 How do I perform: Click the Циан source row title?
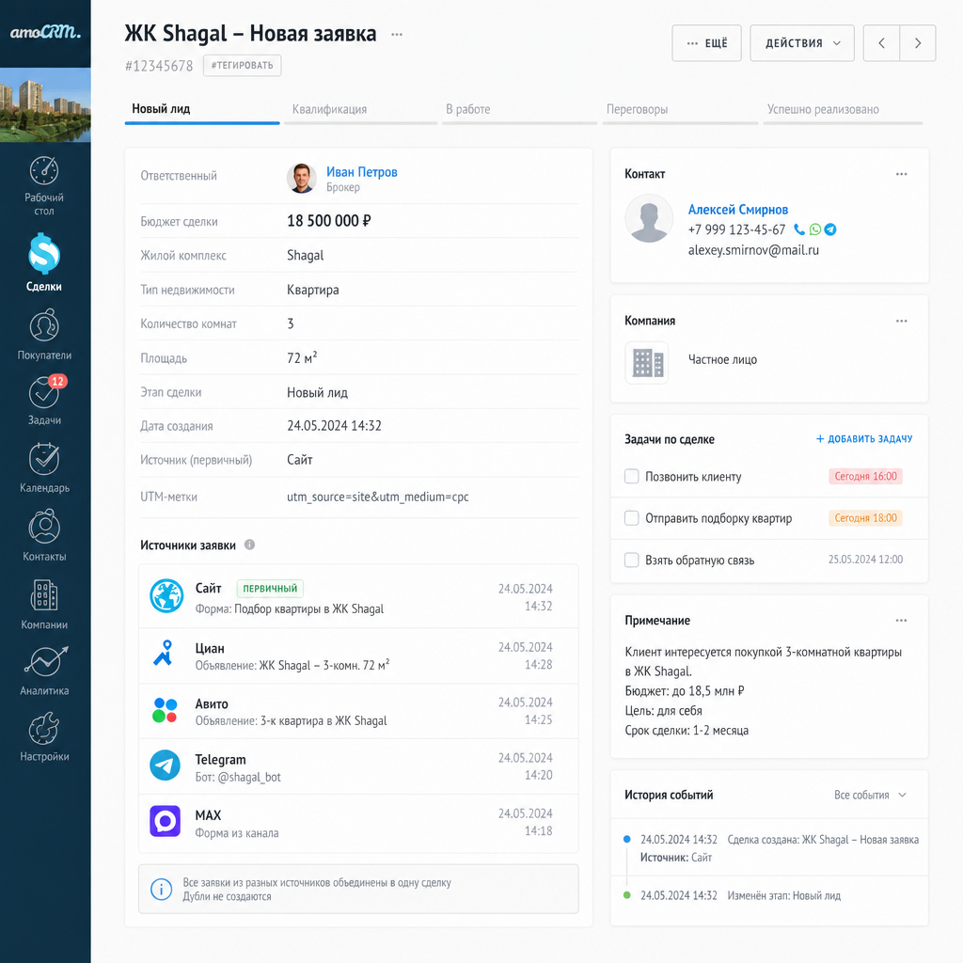click(210, 649)
